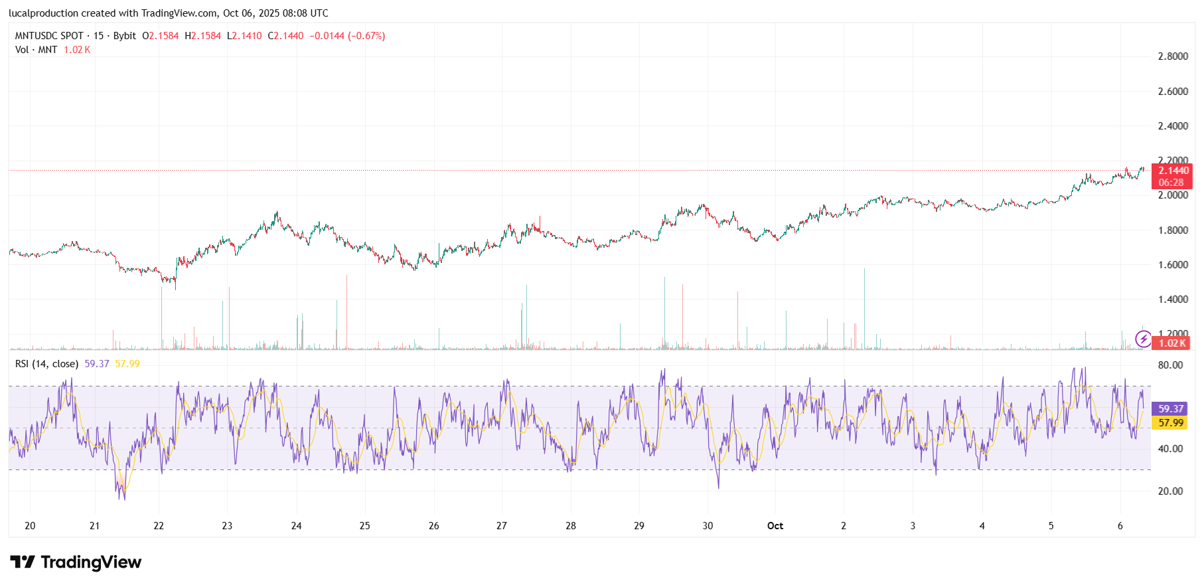Viewport: 1204px width, 587px height.
Task: Click the 1.6000 price scale label
Action: (x=1173, y=265)
